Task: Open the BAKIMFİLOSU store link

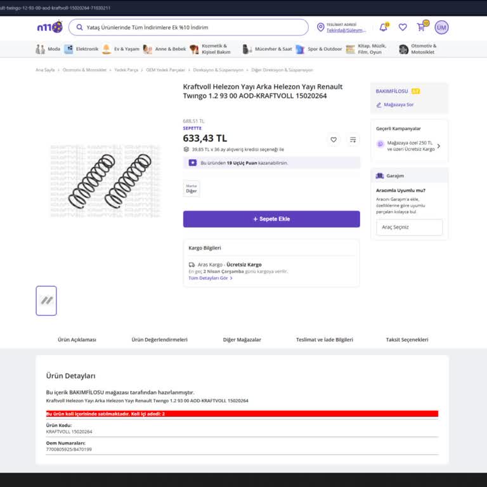Action: (x=392, y=91)
